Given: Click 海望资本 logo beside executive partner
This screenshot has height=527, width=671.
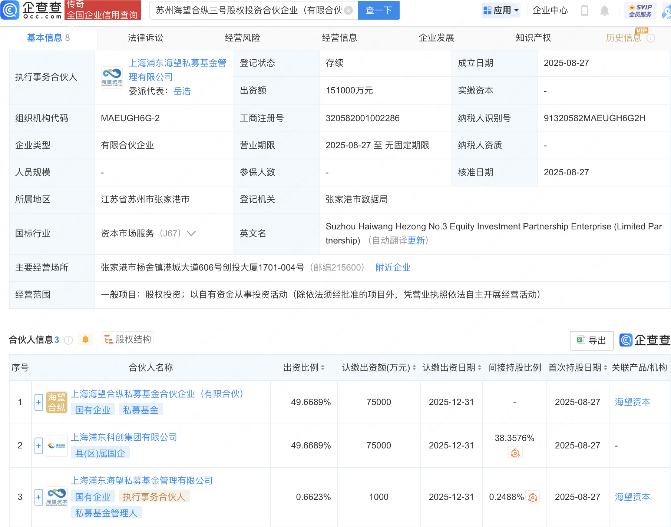Looking at the screenshot, I should click(112, 77).
